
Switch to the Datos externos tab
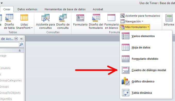[x=28, y=9]
